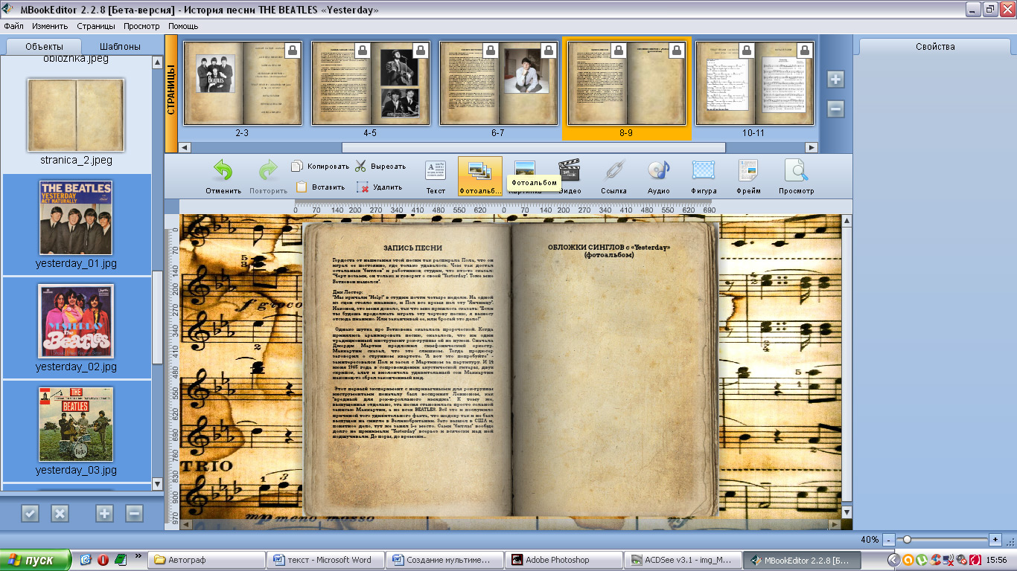Click the checkmark button below object list

pyautogui.click(x=30, y=513)
